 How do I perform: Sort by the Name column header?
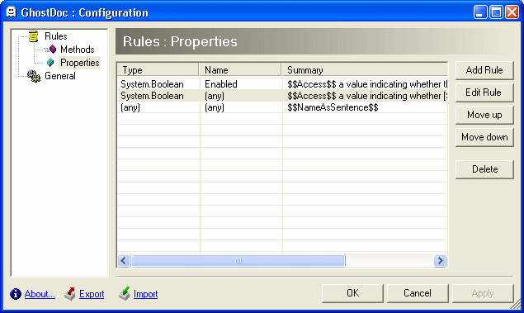(240, 70)
